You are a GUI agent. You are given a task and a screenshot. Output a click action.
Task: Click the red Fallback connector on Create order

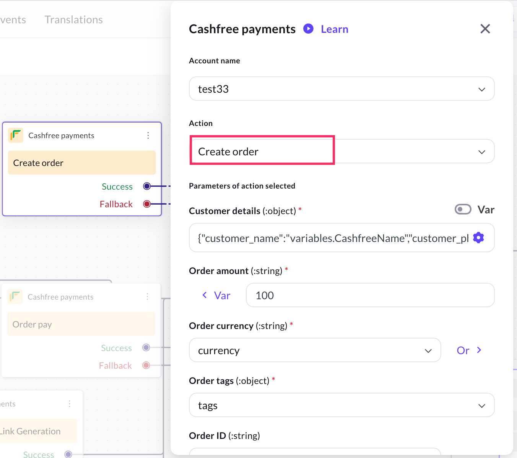(x=147, y=204)
